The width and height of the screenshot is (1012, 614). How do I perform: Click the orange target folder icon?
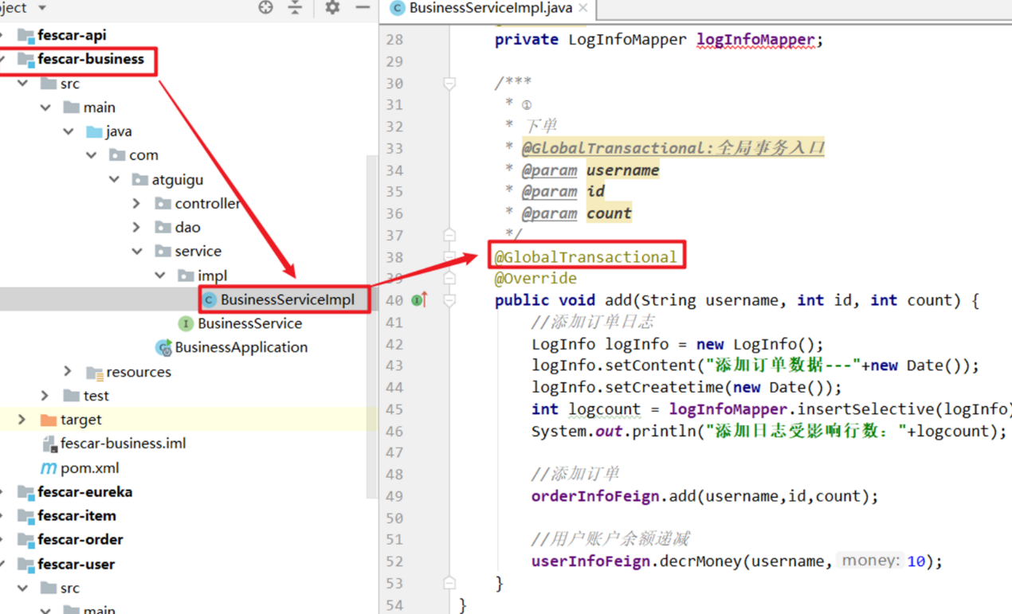(49, 420)
